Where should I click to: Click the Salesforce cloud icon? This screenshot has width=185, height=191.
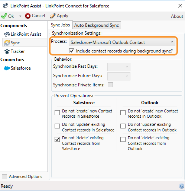[7, 68]
